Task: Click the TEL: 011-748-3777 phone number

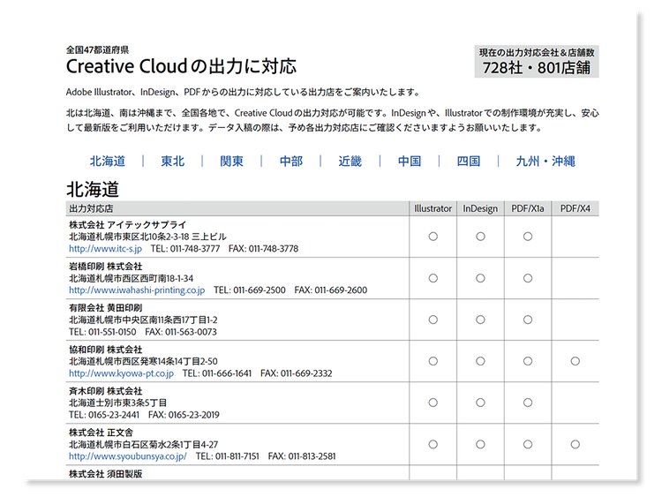Action: coord(185,249)
